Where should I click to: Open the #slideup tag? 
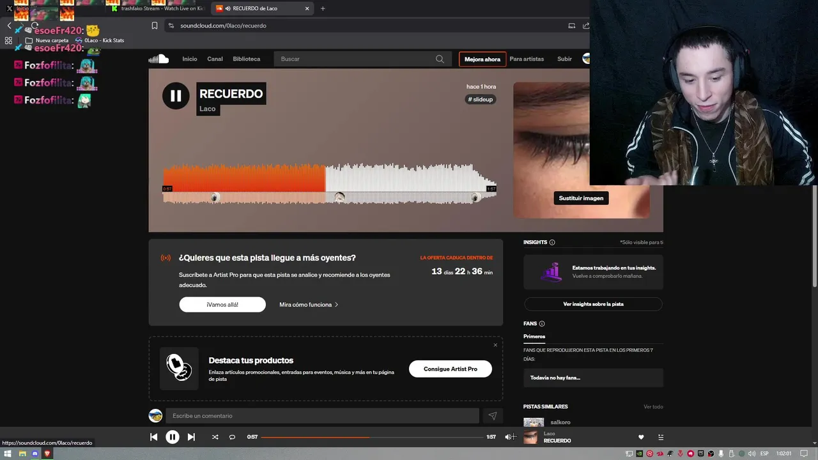481,99
